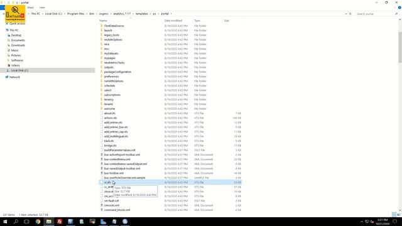Sort by Date modified column header
The image size is (402, 226).
point(173,21)
